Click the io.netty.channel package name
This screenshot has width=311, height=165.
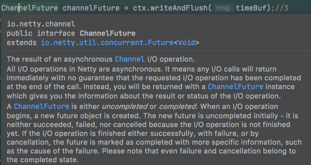pyautogui.click(x=41, y=24)
